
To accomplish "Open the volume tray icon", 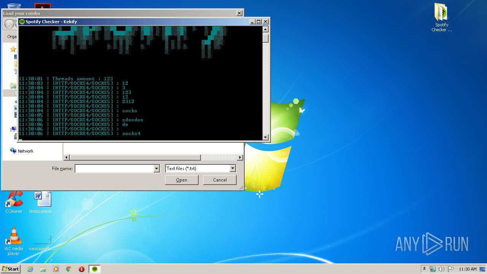I will click(442, 269).
